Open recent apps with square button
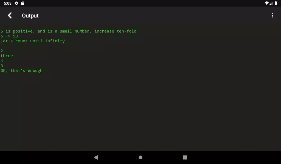Image resolution: width=281 pixels, height=164 pixels. (x=185, y=157)
